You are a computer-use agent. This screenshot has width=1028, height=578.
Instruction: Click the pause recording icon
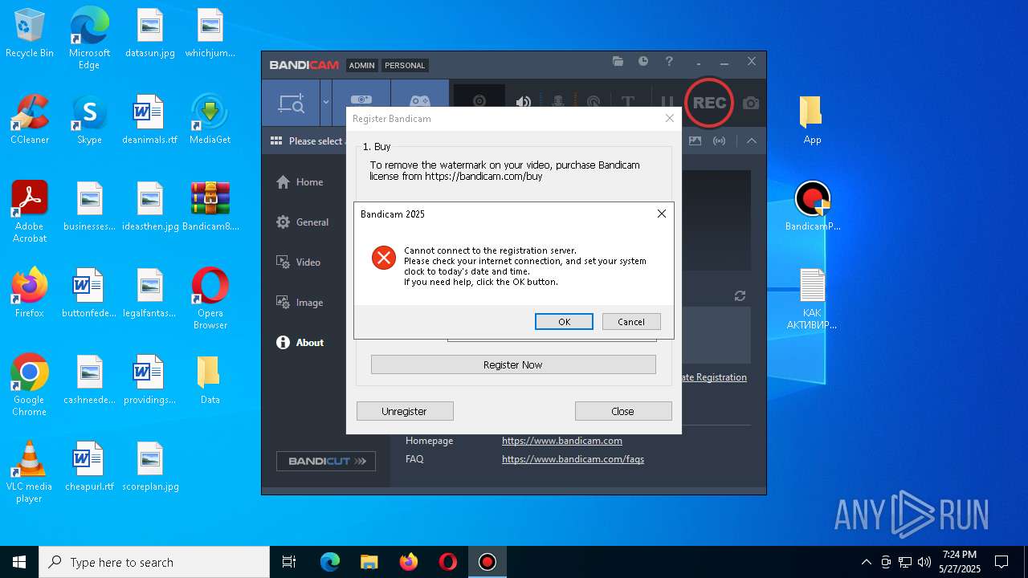667,102
